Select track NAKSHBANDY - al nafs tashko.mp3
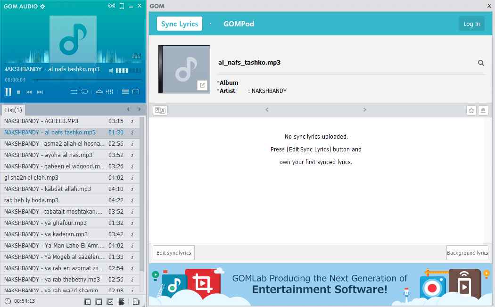495x307 pixels. (70, 133)
